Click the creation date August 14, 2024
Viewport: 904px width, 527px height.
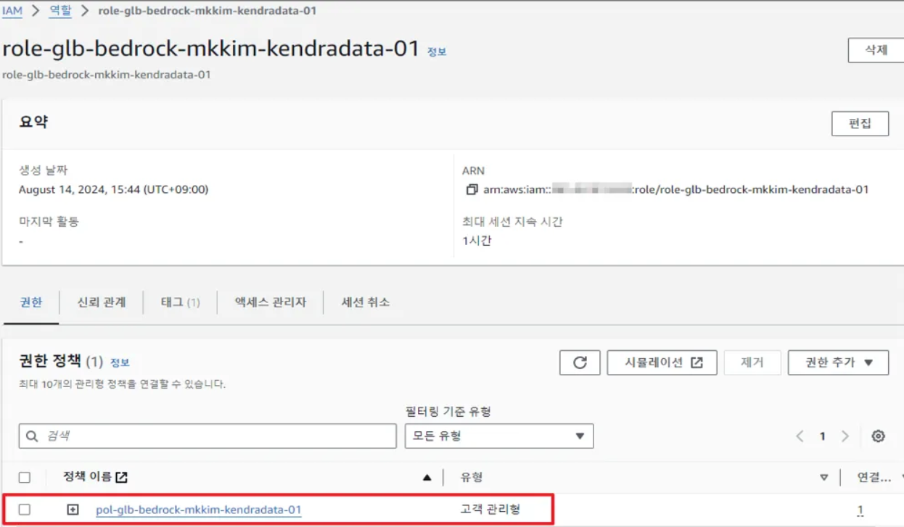[113, 190]
